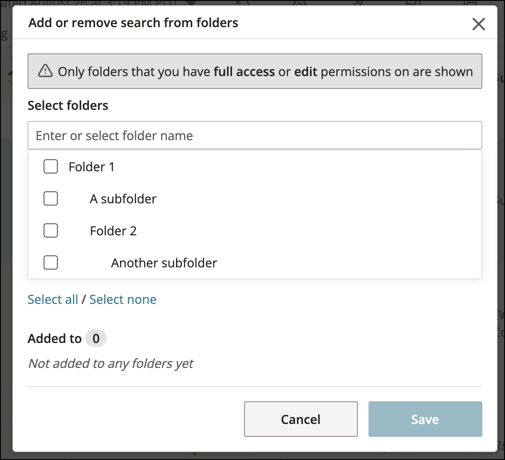Screen dimensions: 505x460
Task: Open the folder selection dropdown
Action: tap(255, 135)
